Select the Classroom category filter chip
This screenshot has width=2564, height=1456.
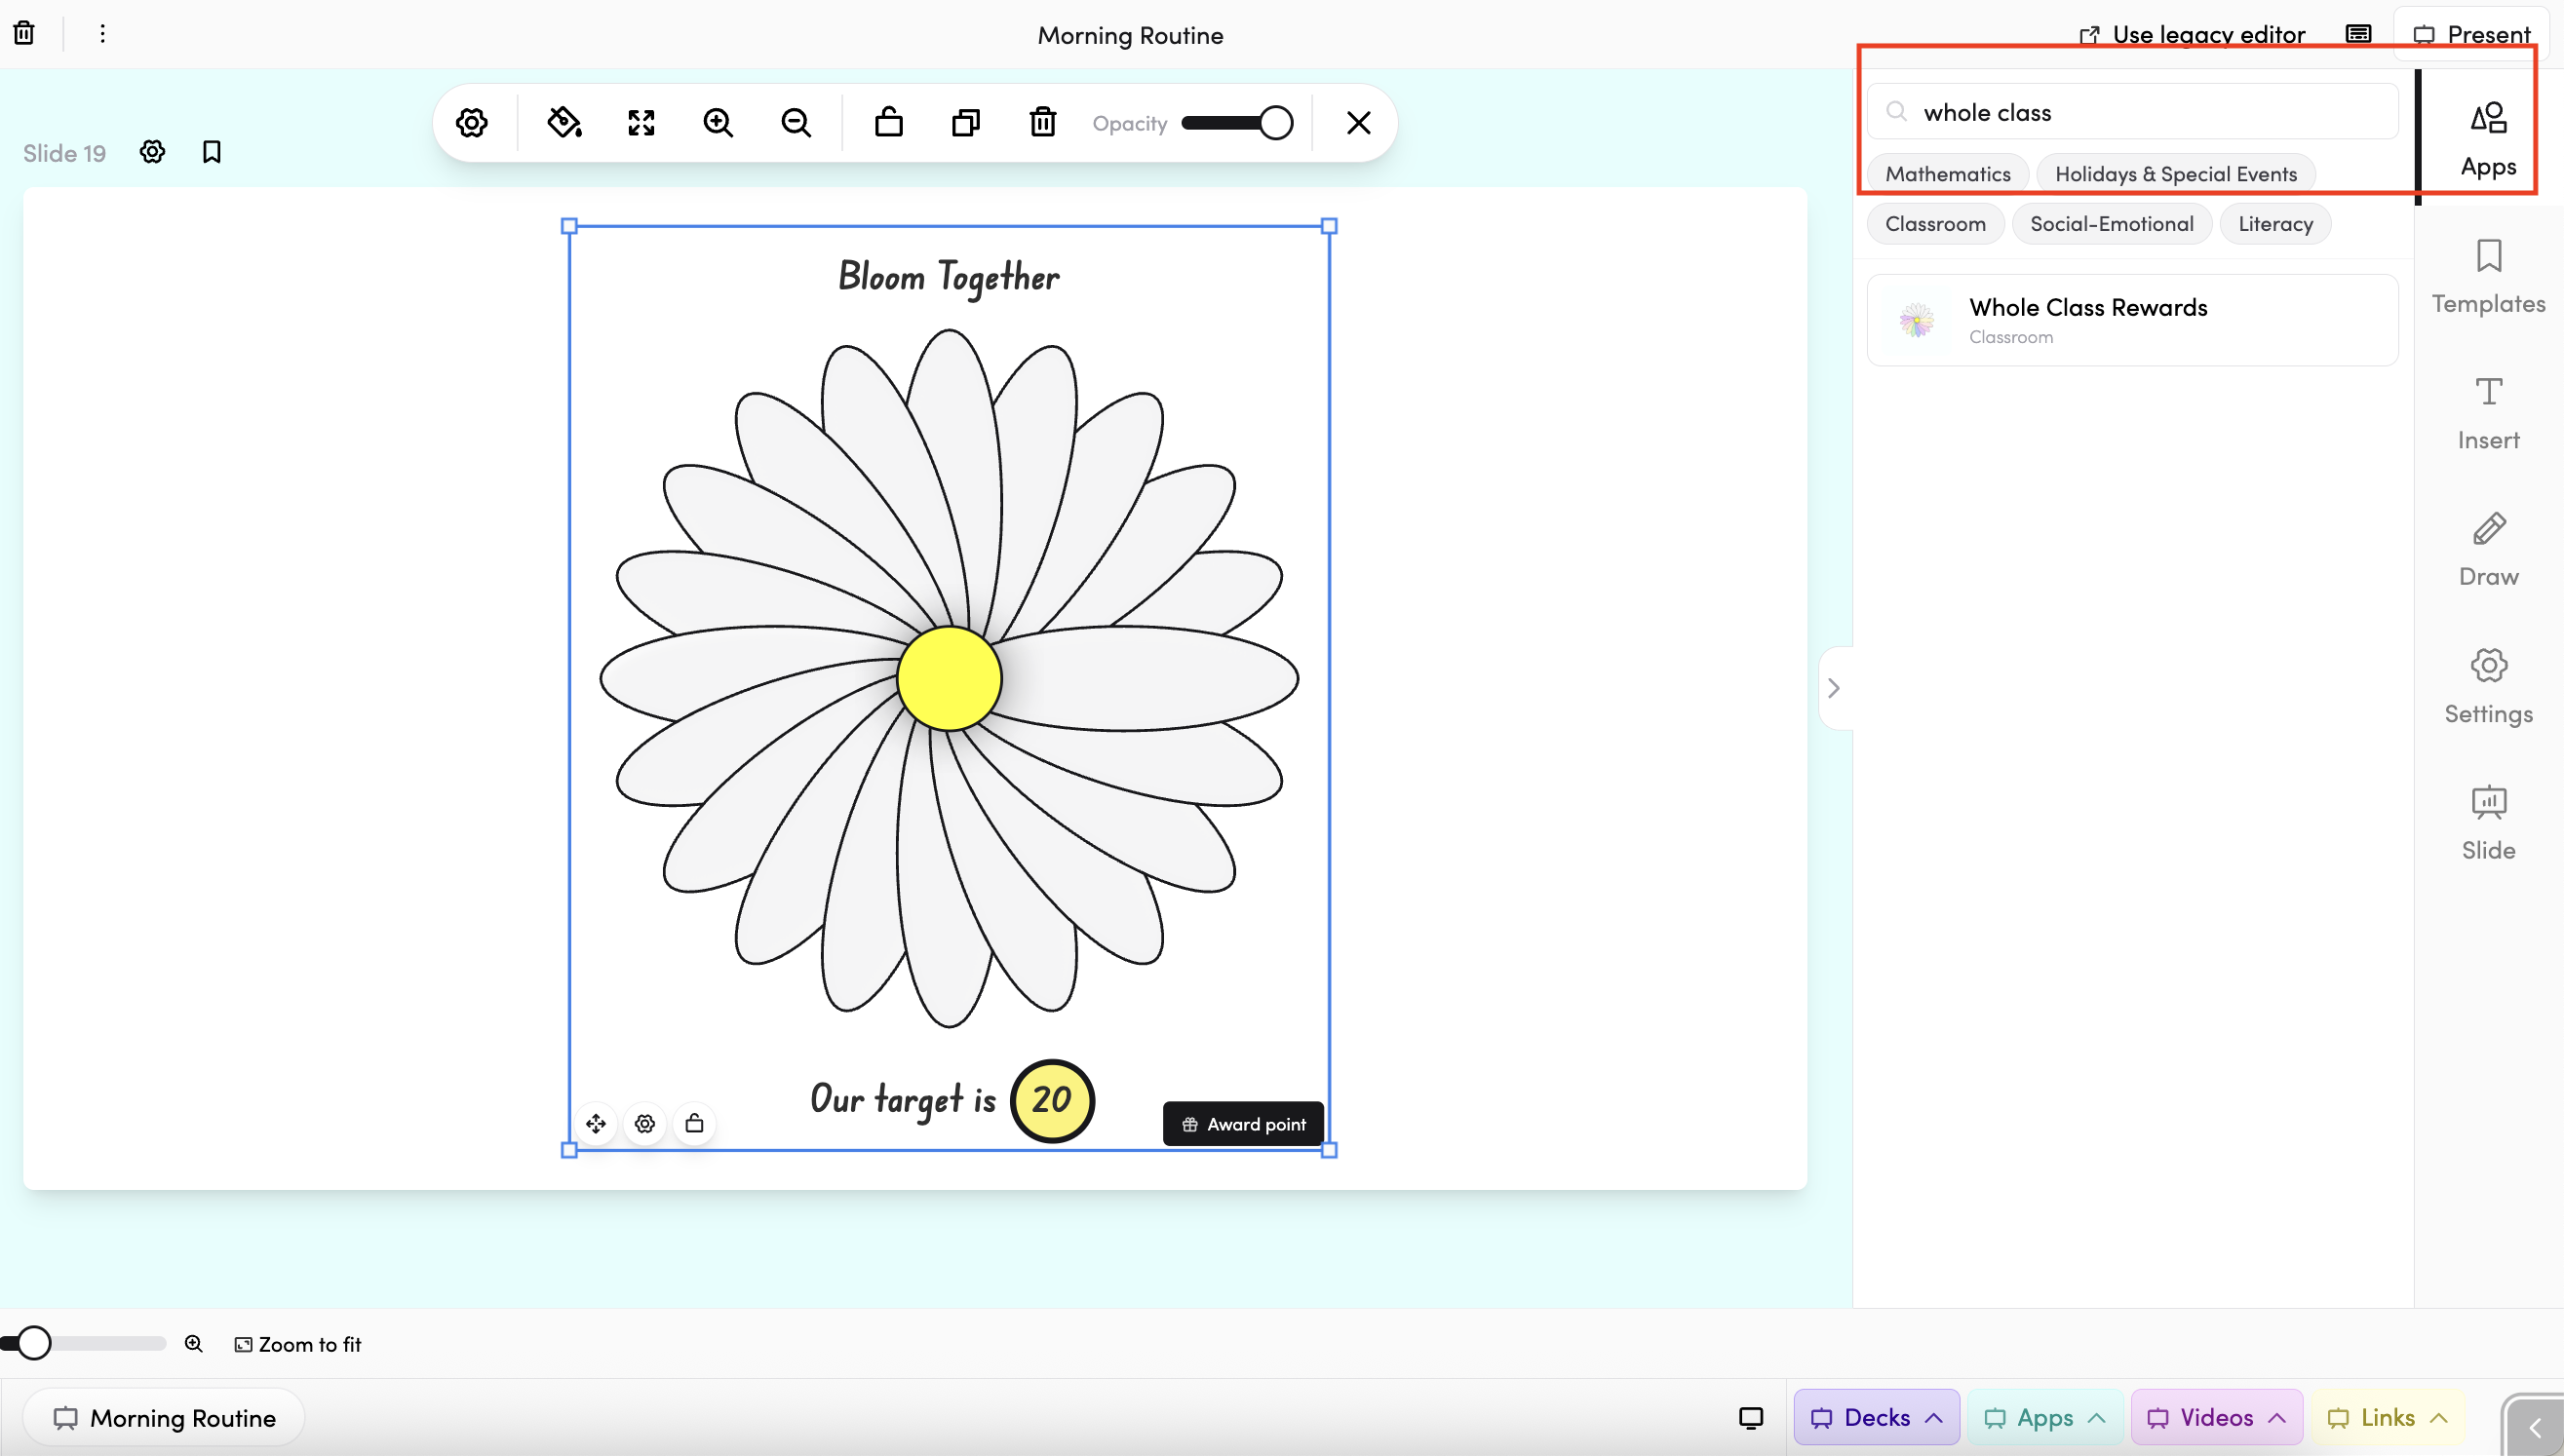tap(1935, 224)
